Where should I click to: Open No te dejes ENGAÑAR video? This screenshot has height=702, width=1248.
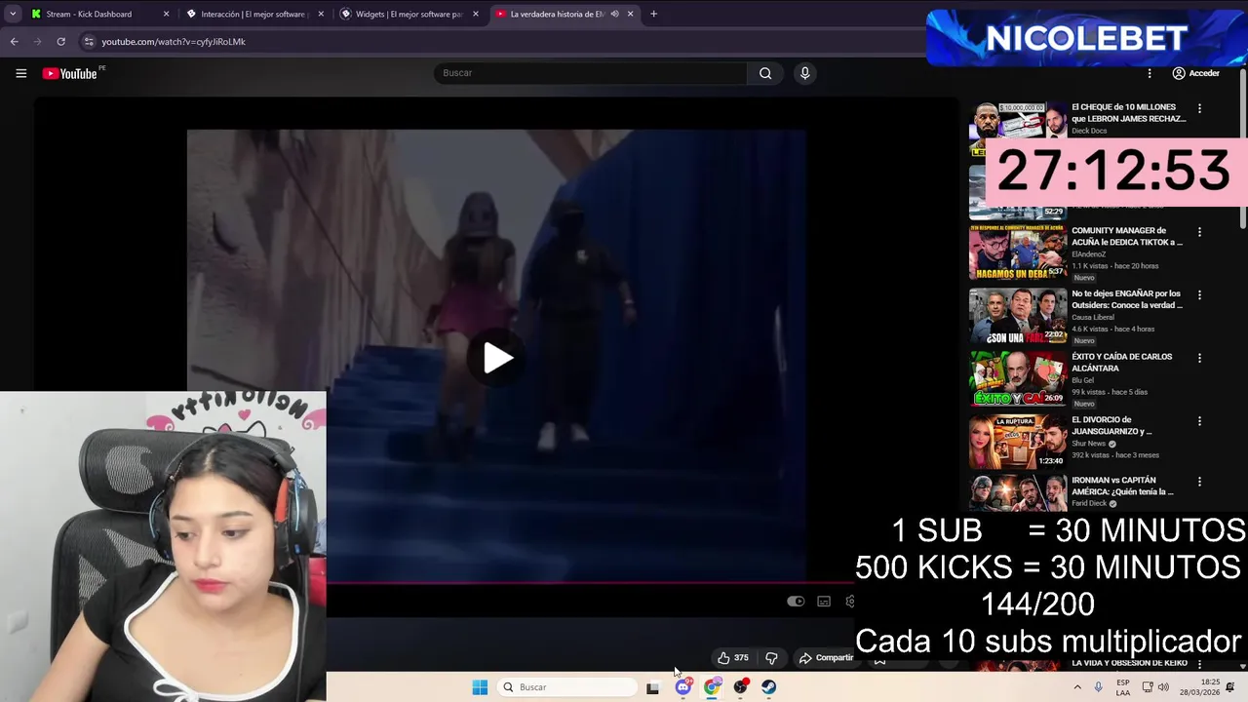1126,299
